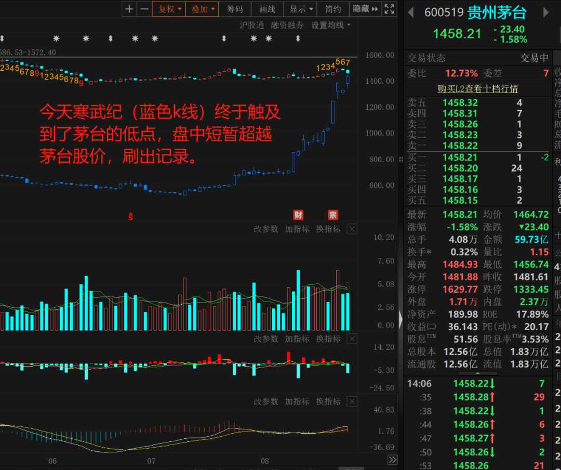Click 改参数 on MACD indicator panel
Viewport: 561px width, 470px height.
tap(266, 401)
